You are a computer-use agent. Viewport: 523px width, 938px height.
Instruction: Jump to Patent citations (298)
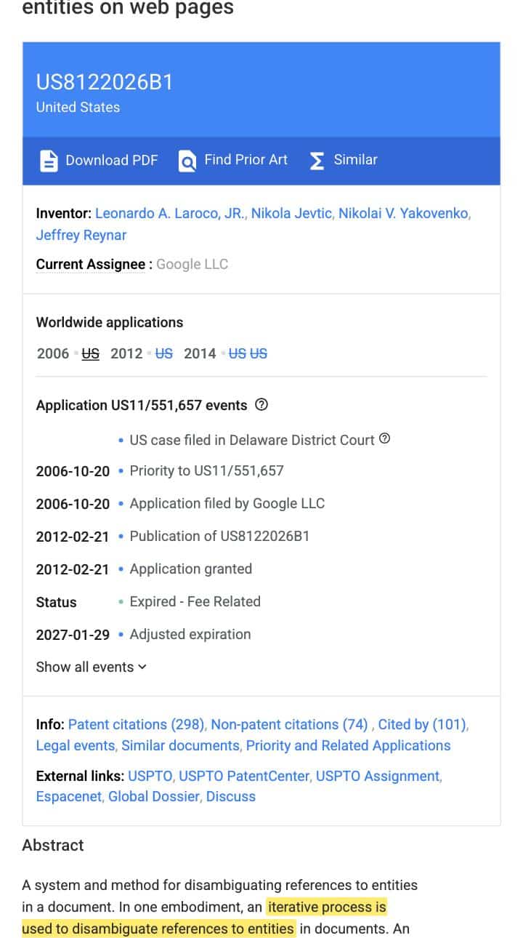click(137, 724)
